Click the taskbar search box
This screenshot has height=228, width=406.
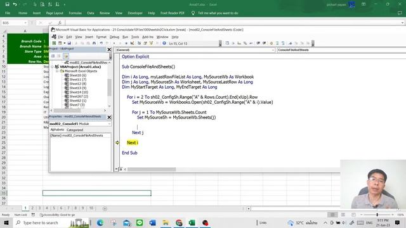[52, 222]
